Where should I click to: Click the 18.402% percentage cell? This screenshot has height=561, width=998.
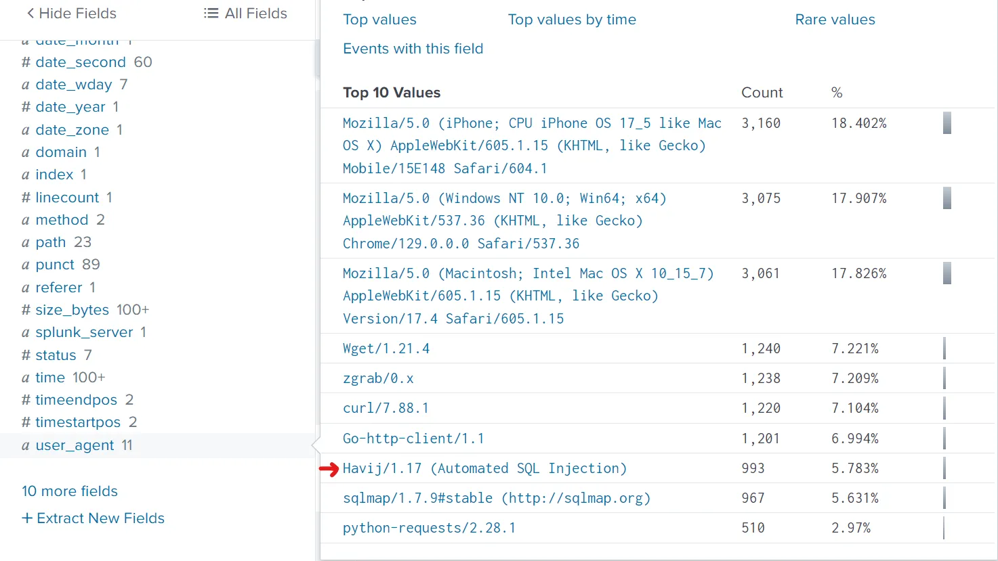click(x=858, y=123)
